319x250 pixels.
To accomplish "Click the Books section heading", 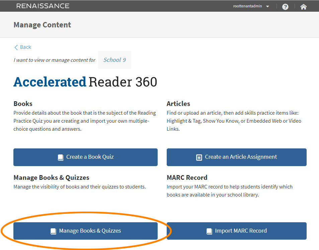I will [x=23, y=104].
